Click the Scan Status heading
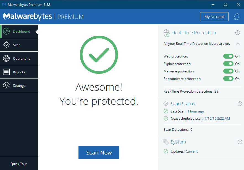The width and height of the screenshot is (244, 170). (183, 104)
